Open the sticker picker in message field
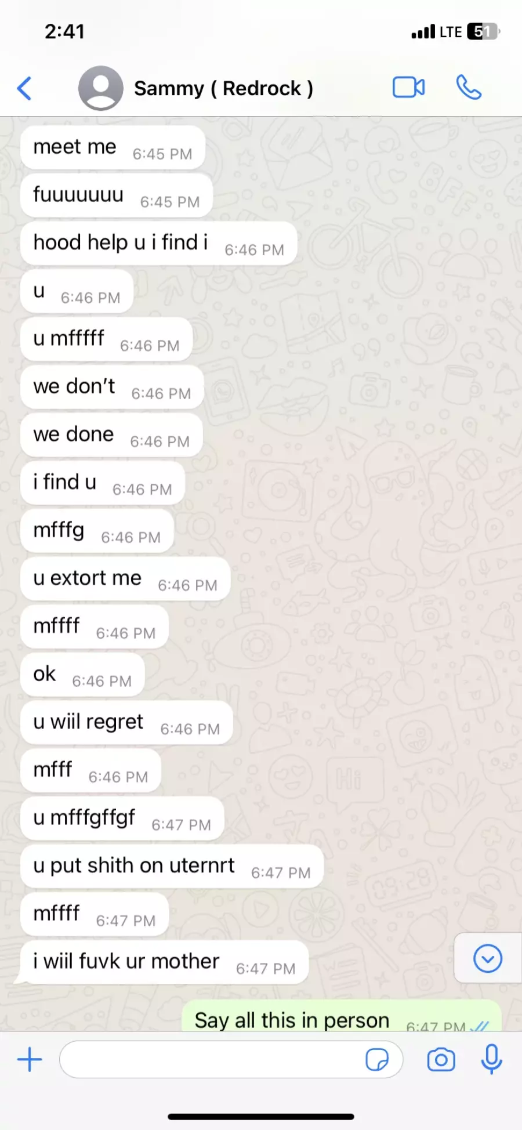This screenshot has height=1130, width=522. point(377,1059)
